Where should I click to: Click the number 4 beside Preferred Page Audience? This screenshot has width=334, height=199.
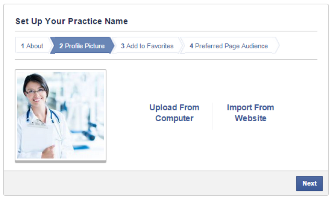point(191,46)
